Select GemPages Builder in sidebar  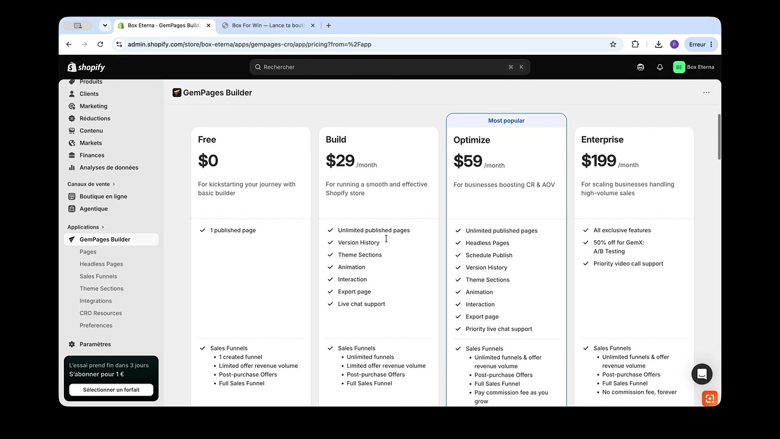[111, 239]
